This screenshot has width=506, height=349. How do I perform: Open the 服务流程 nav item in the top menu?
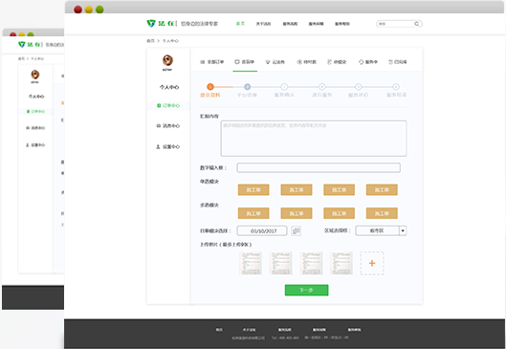click(x=290, y=24)
